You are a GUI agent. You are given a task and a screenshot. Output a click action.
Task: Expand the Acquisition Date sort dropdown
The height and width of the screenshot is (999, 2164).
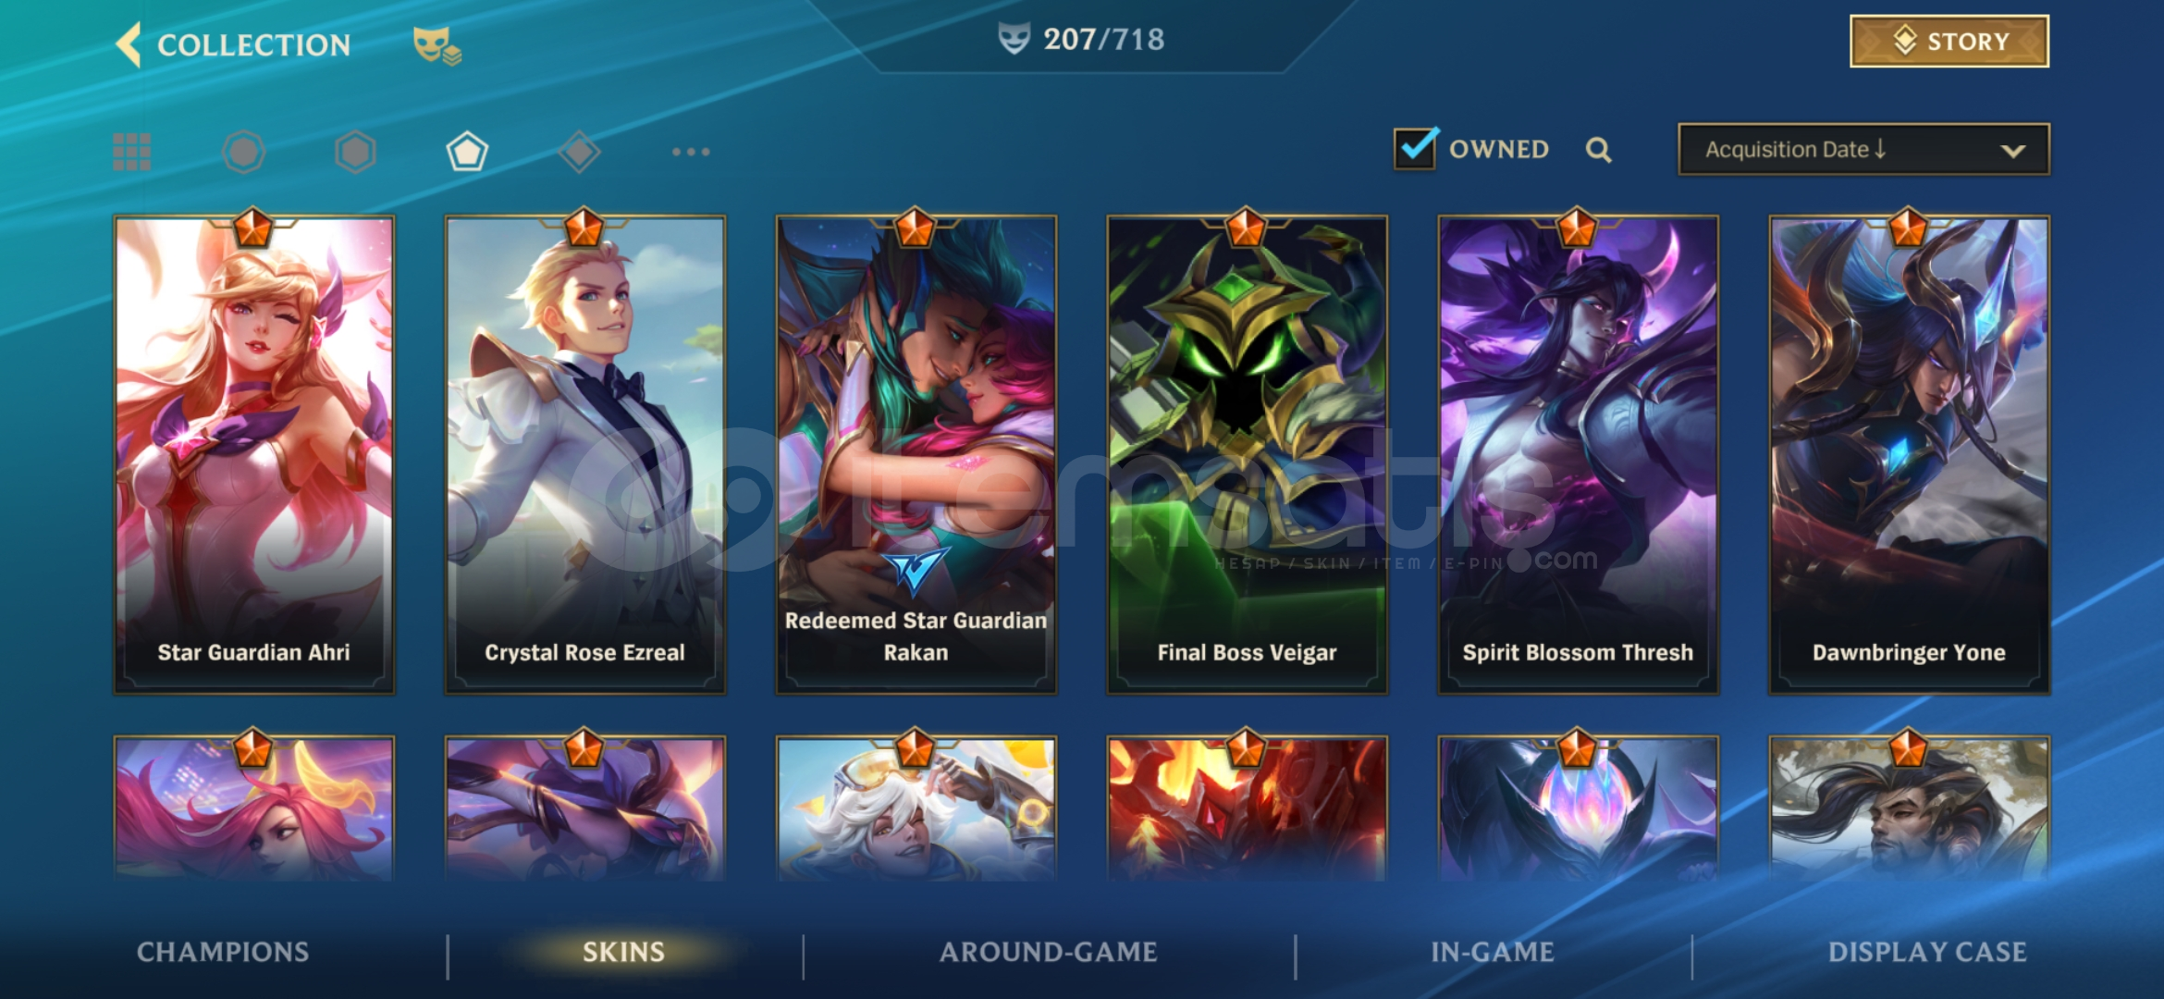click(1863, 149)
